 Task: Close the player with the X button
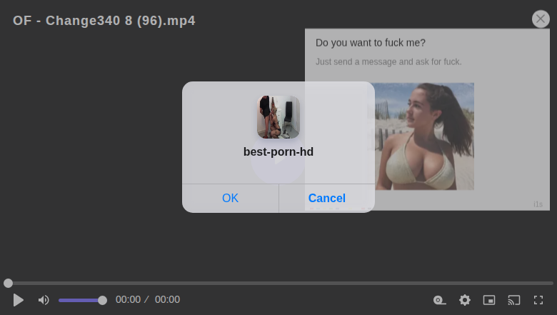(x=541, y=19)
